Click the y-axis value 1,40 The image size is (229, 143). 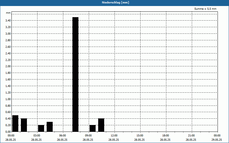pyautogui.click(x=8, y=86)
